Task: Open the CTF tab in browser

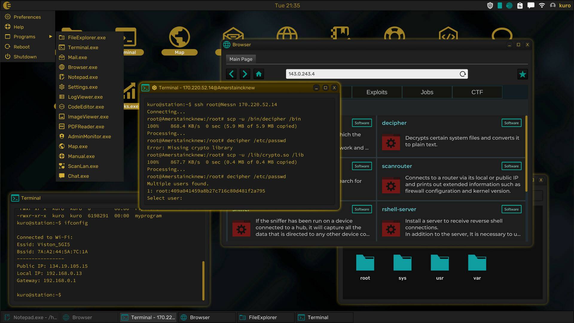Action: tap(477, 92)
